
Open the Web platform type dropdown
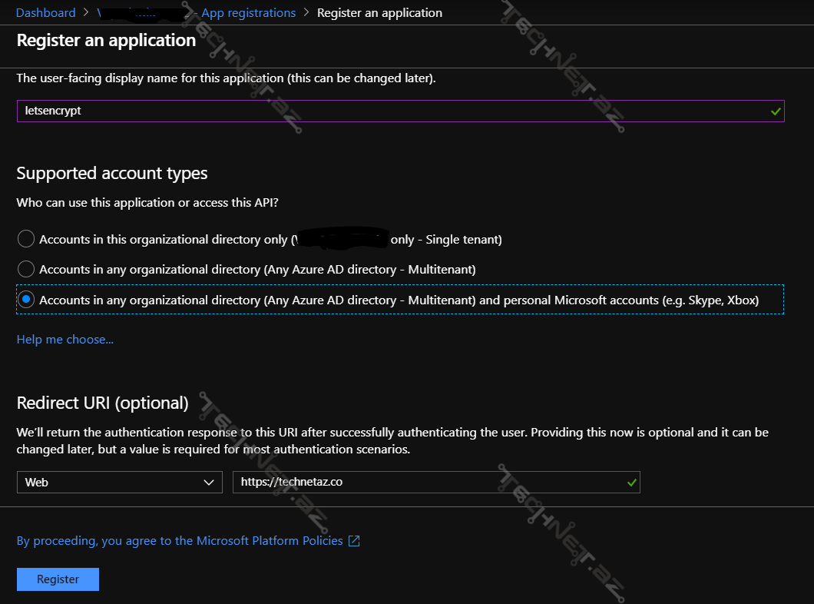[x=119, y=483]
